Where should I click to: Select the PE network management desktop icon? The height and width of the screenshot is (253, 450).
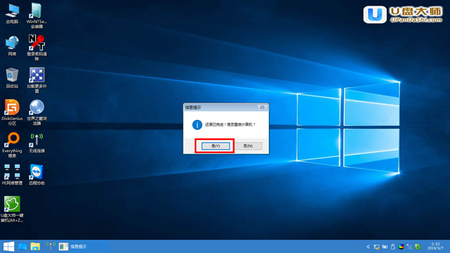click(x=12, y=174)
